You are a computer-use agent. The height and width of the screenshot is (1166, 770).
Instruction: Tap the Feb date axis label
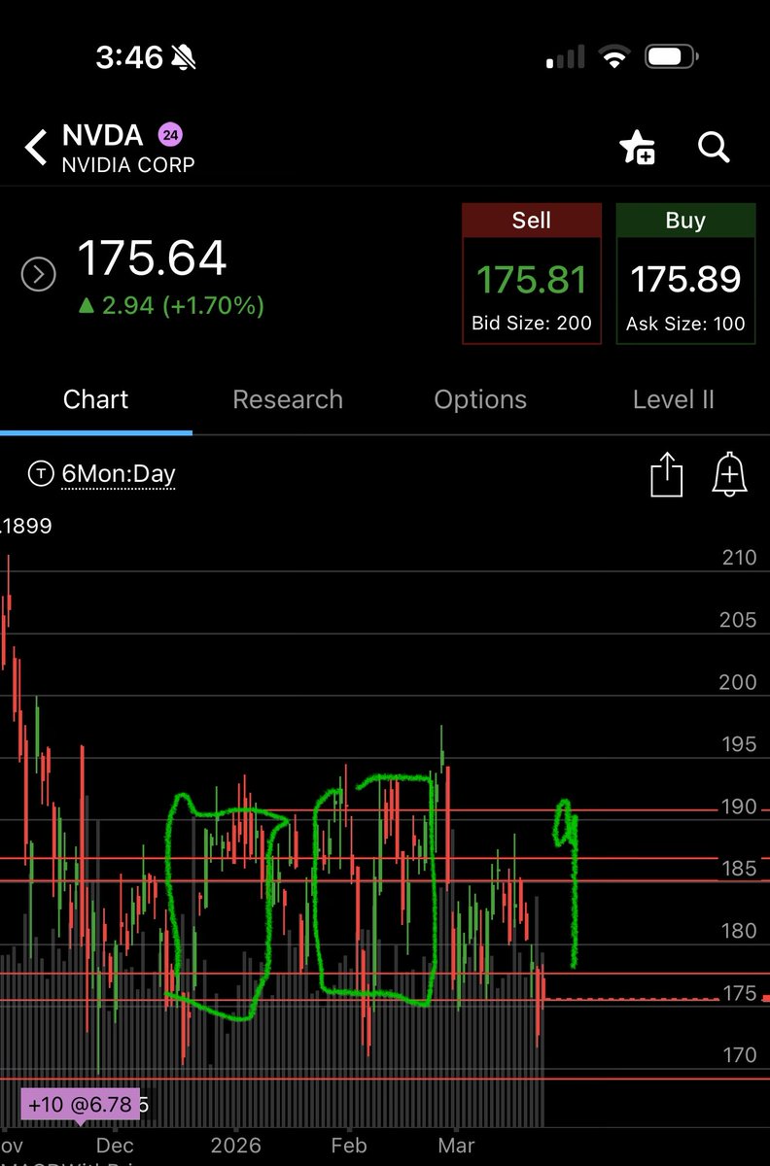[x=349, y=1145]
